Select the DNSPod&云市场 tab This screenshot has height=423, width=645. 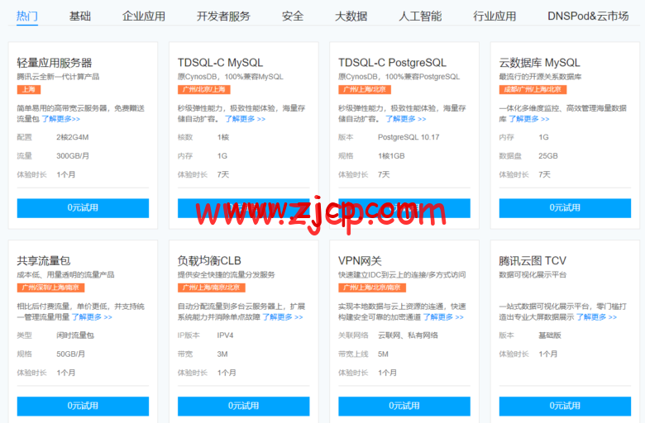(588, 16)
